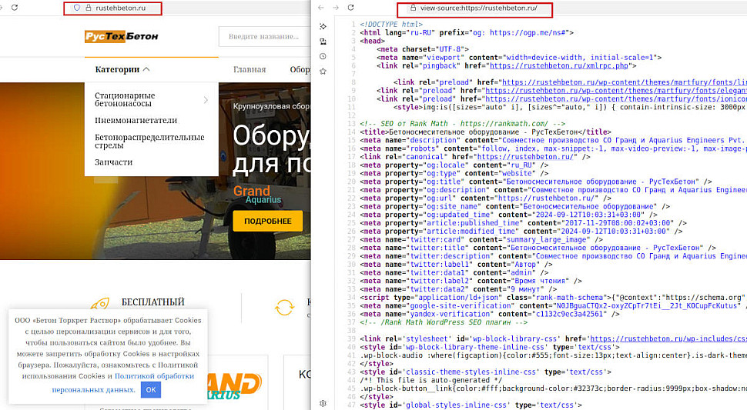This screenshot has height=410, width=747.
Task: Open the preload font link on line 9
Action: [616, 91]
